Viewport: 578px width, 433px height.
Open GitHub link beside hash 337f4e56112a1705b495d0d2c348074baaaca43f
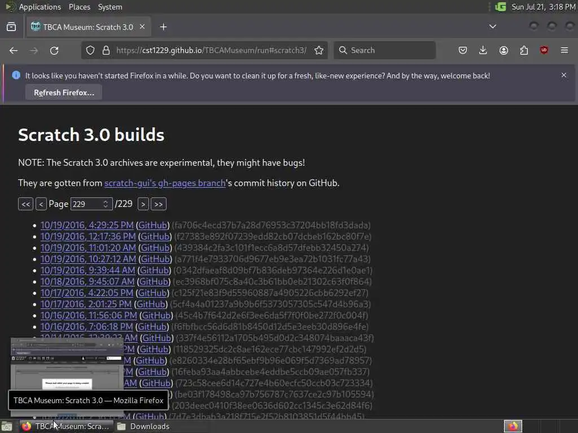(x=157, y=338)
